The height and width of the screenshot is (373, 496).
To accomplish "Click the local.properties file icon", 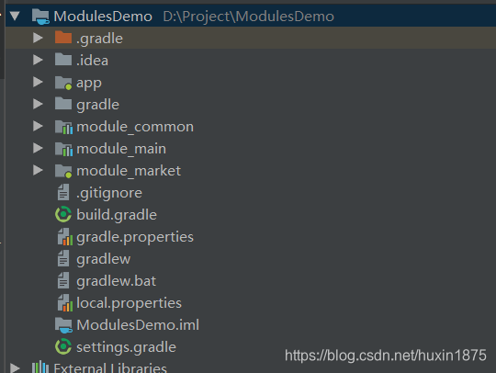I will (x=65, y=303).
